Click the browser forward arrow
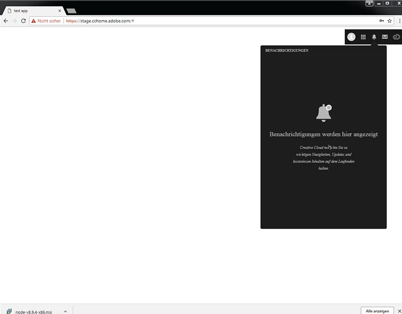 point(14,21)
